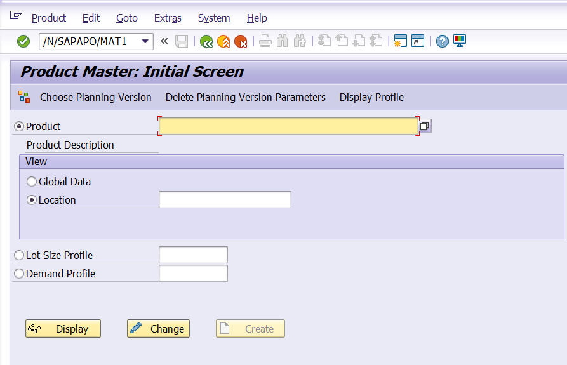
Task: Collapse command field with double chevron
Action: [x=164, y=41]
